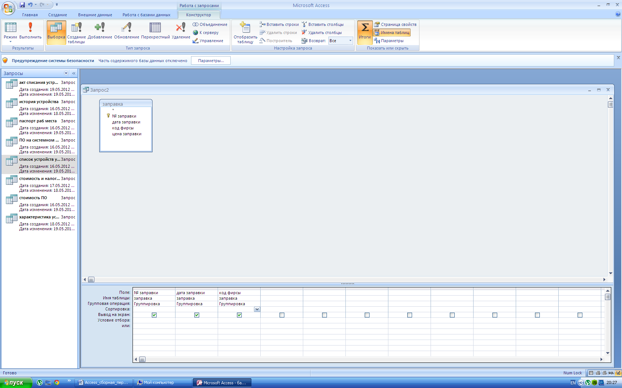Open the Внешние данные tab
The height and width of the screenshot is (388, 622).
point(95,15)
